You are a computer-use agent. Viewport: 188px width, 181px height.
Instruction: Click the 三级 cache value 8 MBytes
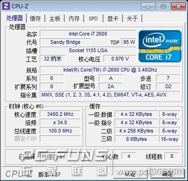[136, 139]
